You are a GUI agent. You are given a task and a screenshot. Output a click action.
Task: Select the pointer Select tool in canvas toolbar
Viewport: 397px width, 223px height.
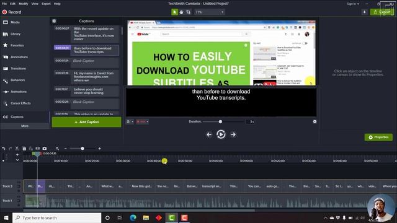(x=174, y=12)
